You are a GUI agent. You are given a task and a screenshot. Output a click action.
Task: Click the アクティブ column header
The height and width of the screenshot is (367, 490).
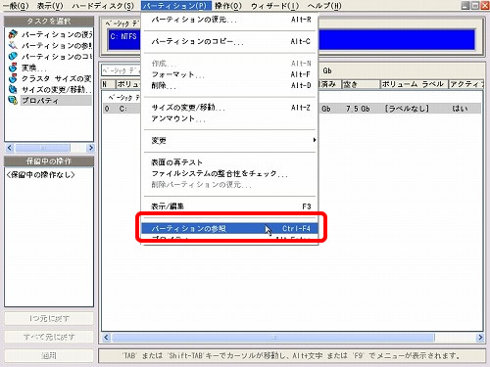click(x=465, y=84)
